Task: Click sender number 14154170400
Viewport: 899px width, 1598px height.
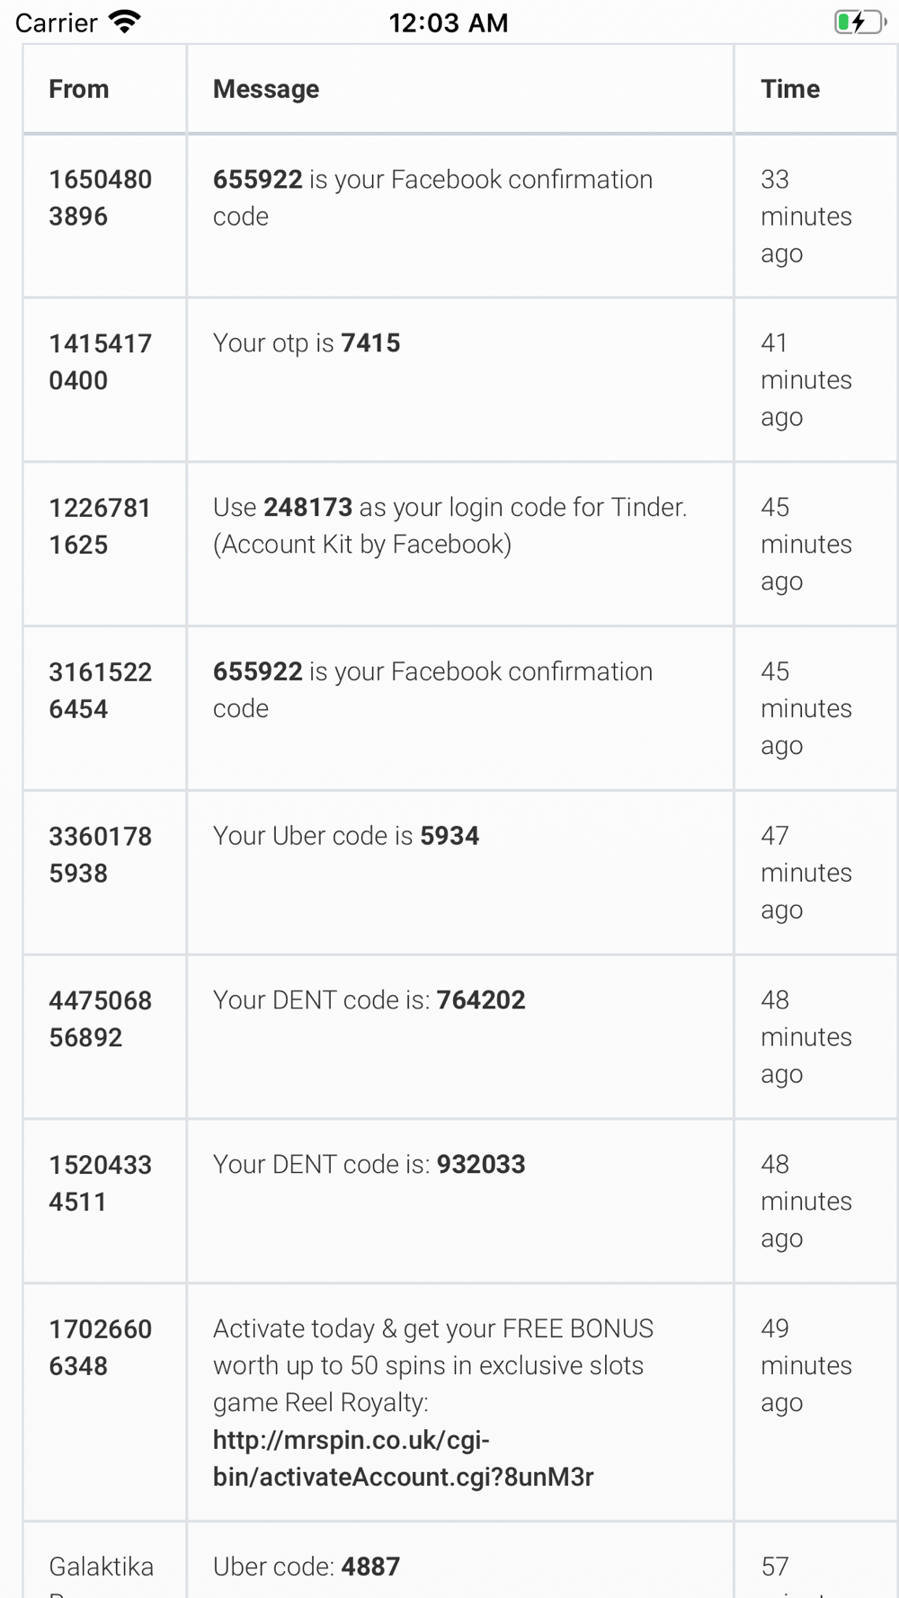Action: coord(100,362)
